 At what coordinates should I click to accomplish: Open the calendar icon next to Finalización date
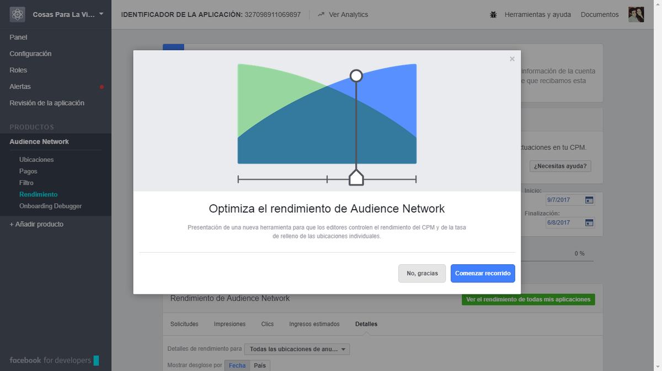click(x=588, y=222)
